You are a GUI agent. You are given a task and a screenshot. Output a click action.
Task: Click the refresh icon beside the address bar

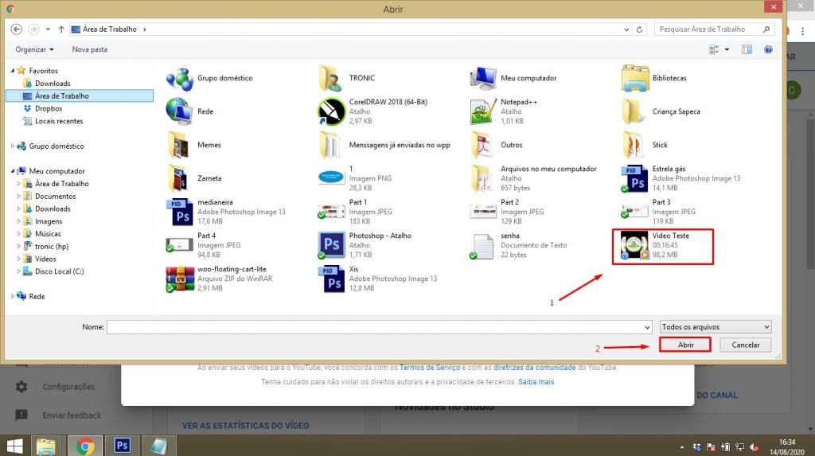coord(641,29)
